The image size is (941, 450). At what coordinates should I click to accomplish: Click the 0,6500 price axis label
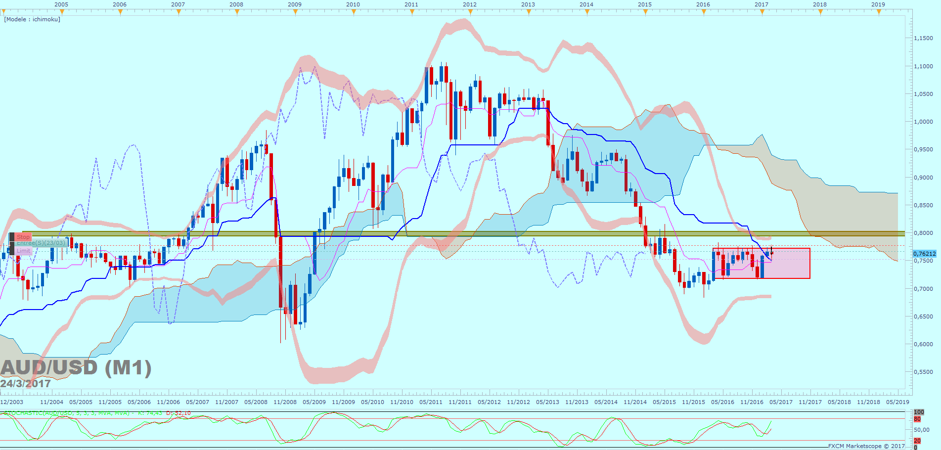pyautogui.click(x=924, y=316)
